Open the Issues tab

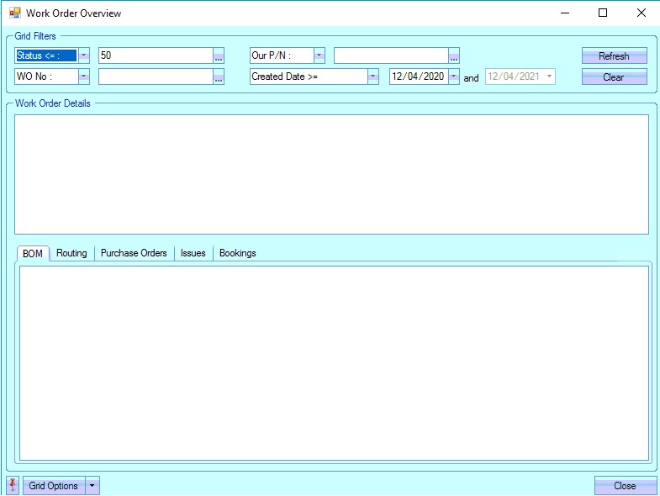[193, 253]
